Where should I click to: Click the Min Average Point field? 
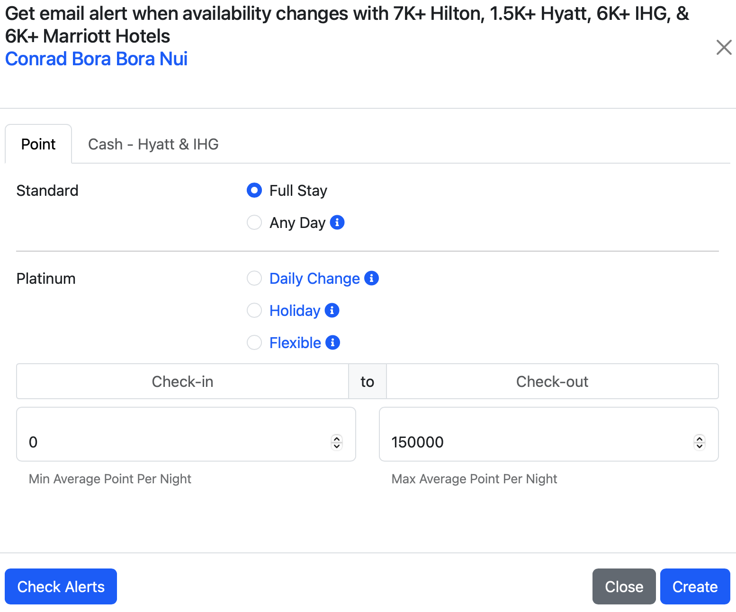186,434
